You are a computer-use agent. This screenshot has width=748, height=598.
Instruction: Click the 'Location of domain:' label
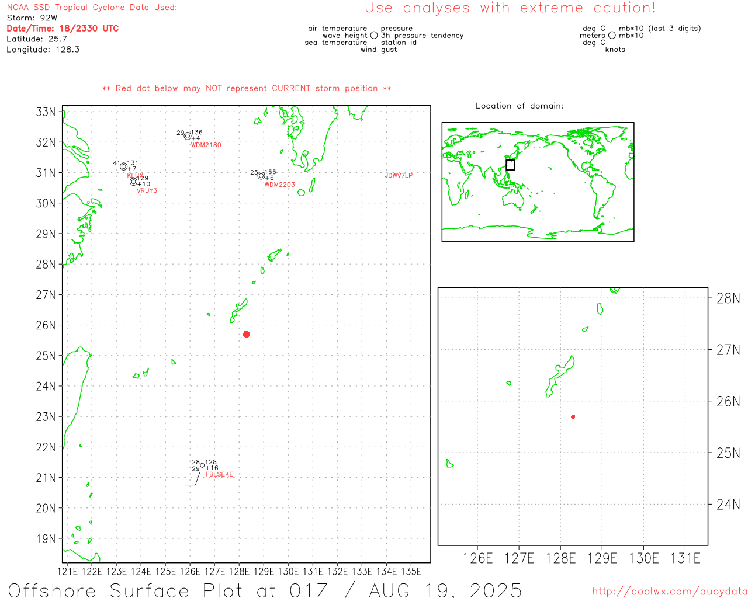pyautogui.click(x=520, y=106)
